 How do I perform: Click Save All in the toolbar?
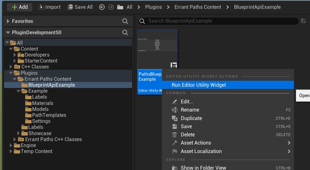80,7
